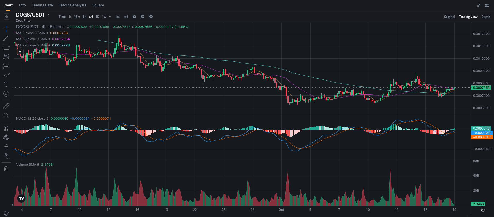Click the Oct label on the date axis

[281, 210]
